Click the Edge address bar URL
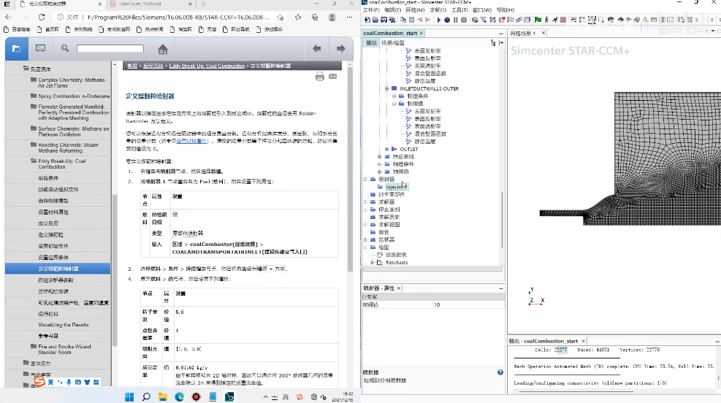The height and width of the screenshot is (403, 721). coord(178,17)
